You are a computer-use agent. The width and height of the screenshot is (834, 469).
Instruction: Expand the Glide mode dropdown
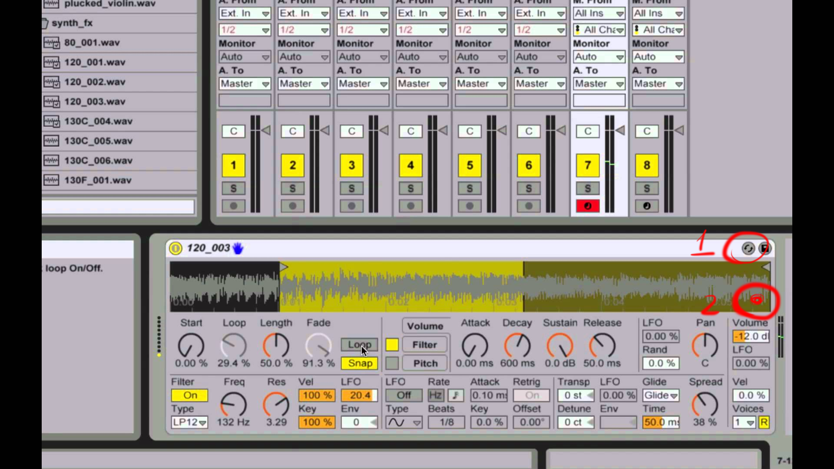[x=661, y=395]
